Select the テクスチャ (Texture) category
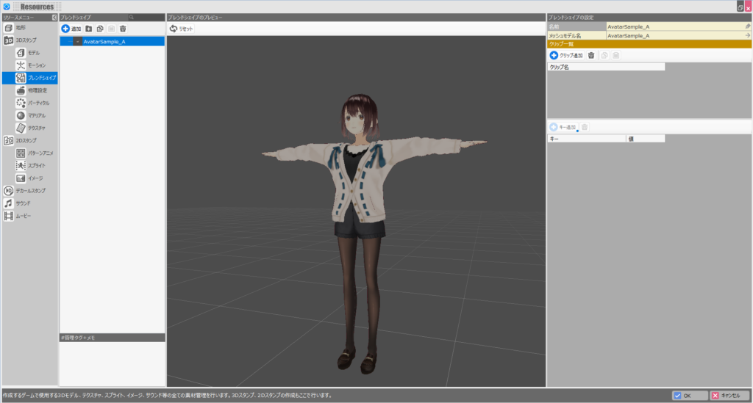The height and width of the screenshot is (403, 753). pos(35,128)
